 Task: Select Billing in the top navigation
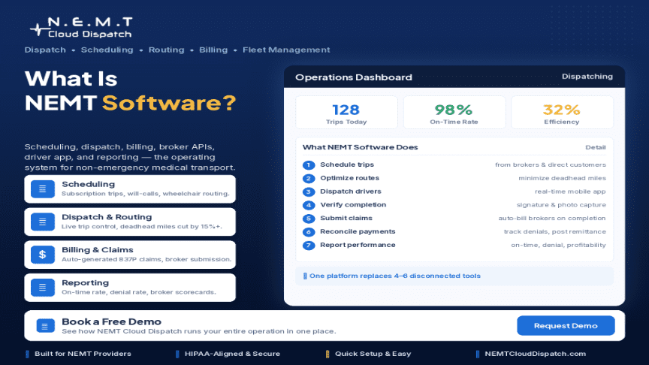pos(213,50)
